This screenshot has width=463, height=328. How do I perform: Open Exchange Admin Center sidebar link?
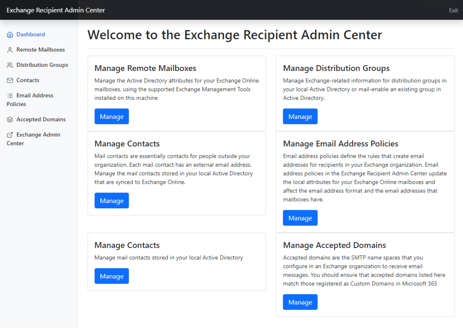[x=33, y=139]
